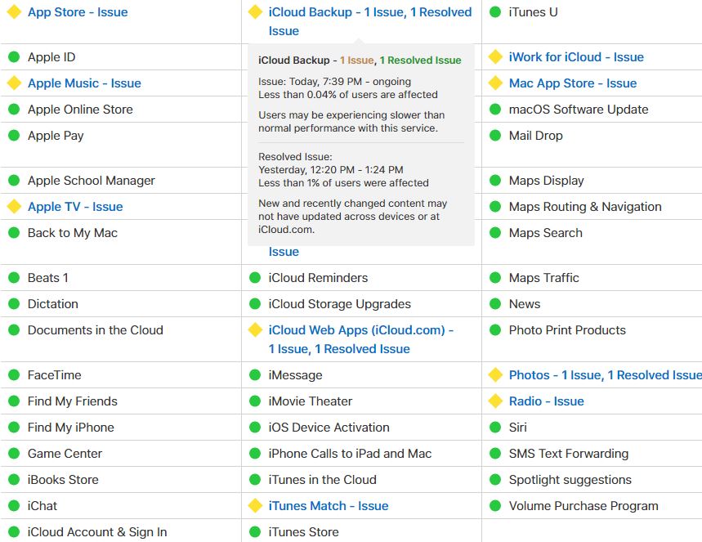Click green status dot beside Maps Display
The height and width of the screenshot is (542, 702).
(x=495, y=181)
